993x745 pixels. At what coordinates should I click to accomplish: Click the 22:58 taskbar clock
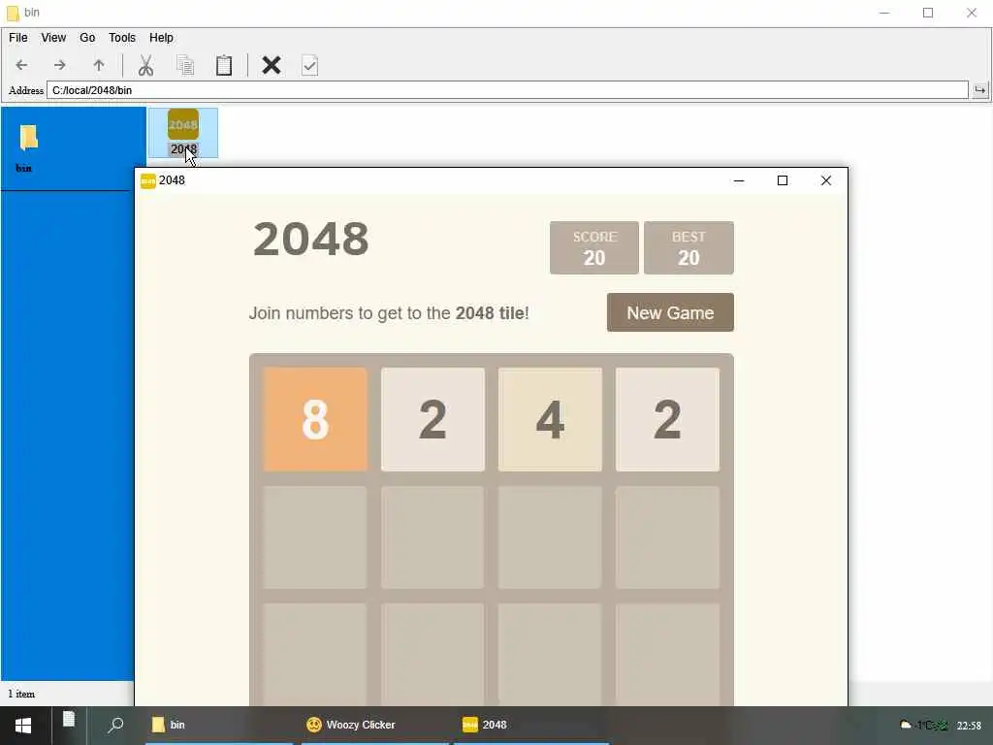point(969,726)
